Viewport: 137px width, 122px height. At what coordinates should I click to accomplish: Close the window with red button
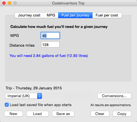click(4, 3)
